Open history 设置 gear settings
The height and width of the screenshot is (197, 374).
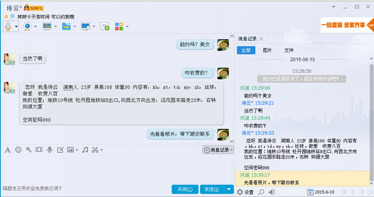[245, 192]
